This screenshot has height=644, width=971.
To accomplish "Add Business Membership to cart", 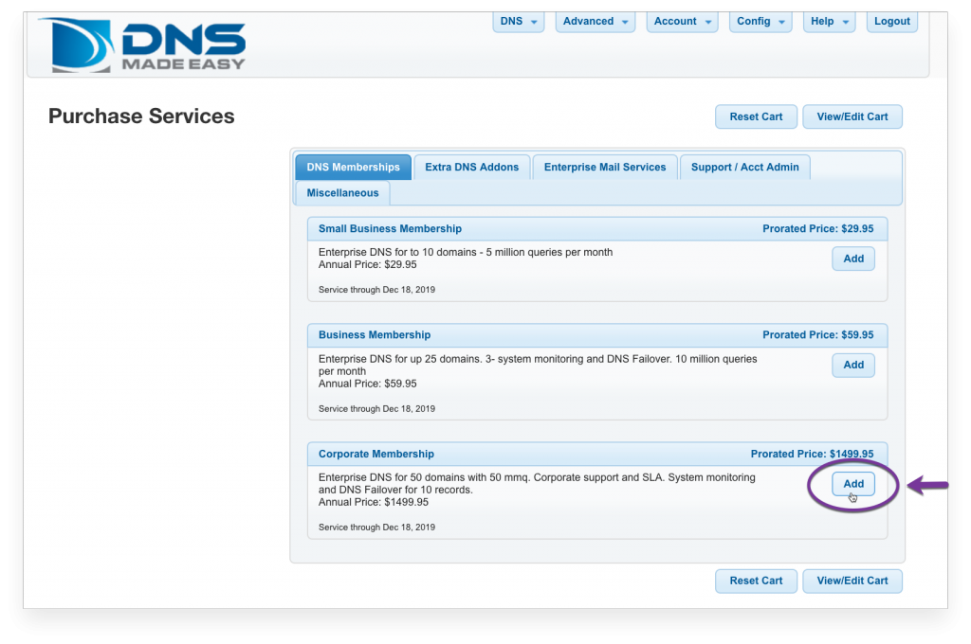I will click(x=853, y=365).
